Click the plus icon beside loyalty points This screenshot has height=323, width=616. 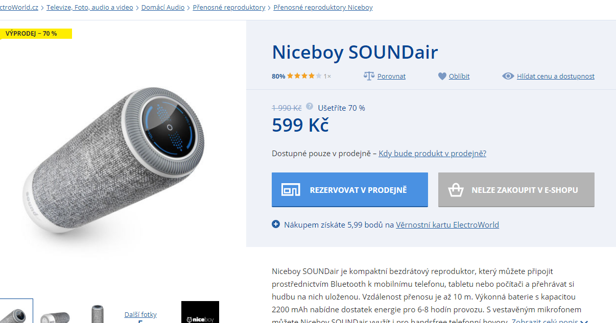click(x=276, y=224)
